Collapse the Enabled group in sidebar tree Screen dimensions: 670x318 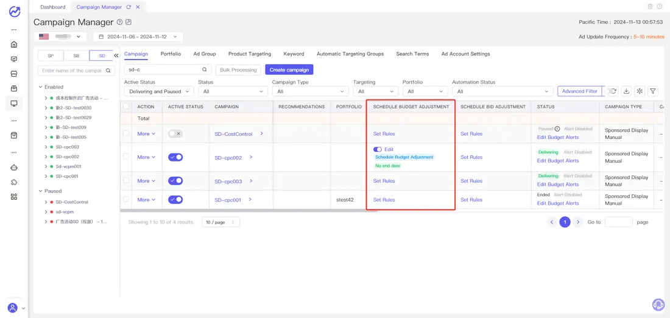tap(41, 87)
